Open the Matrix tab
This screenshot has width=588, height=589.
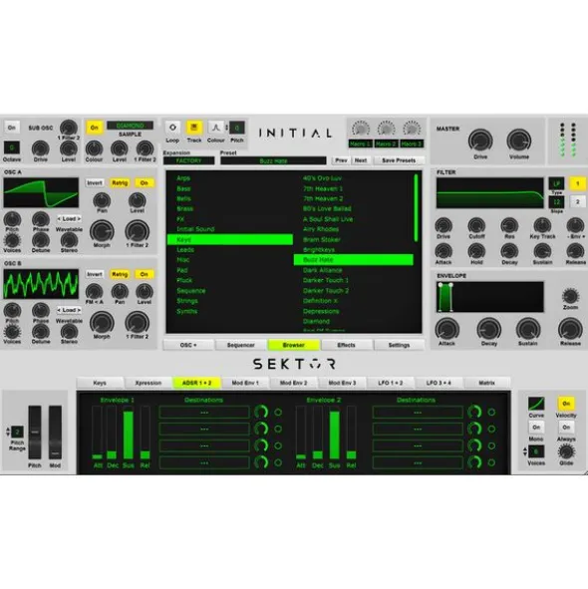coord(487,383)
